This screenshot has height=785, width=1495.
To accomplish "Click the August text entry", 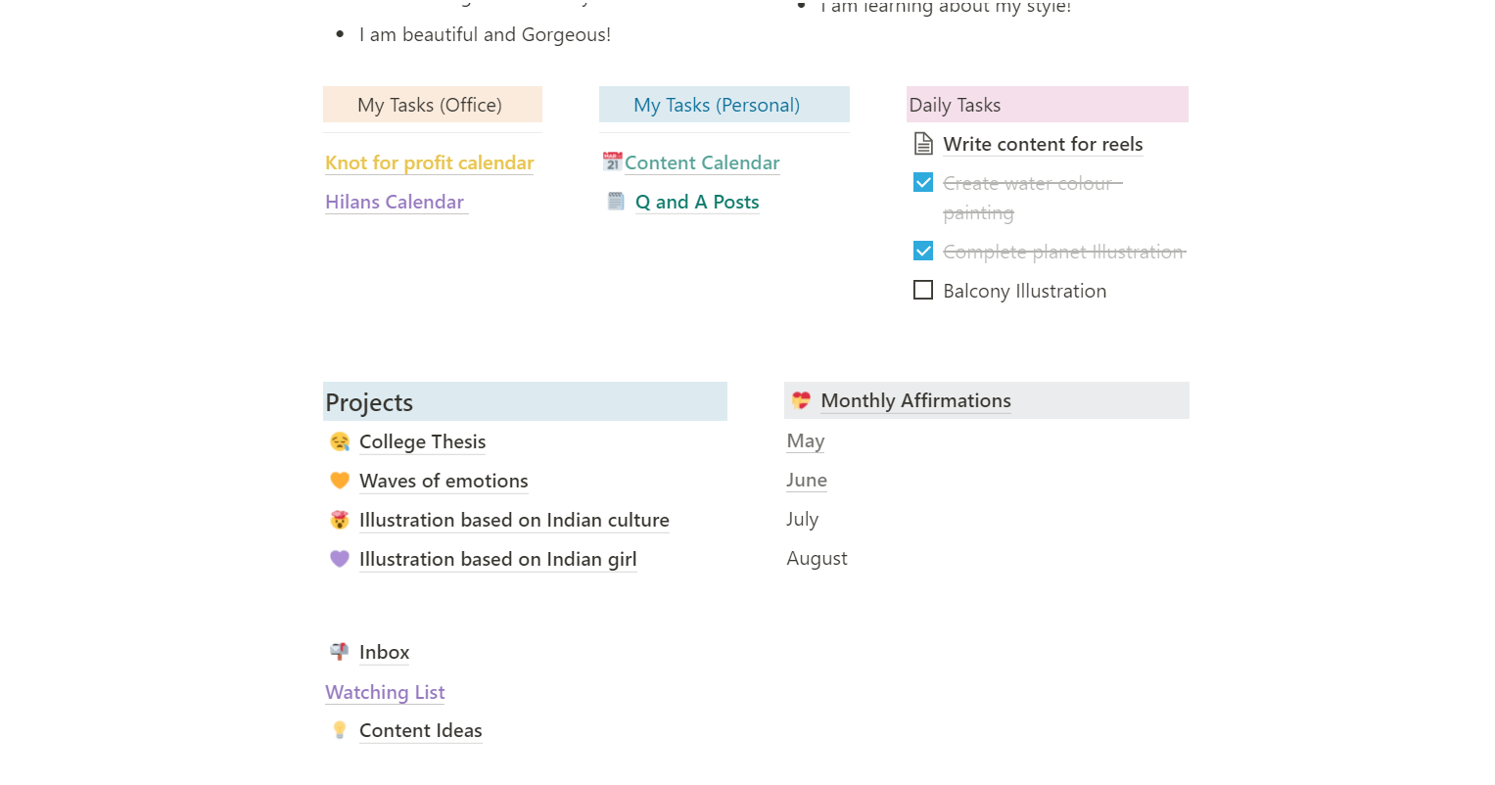I will (x=817, y=559).
